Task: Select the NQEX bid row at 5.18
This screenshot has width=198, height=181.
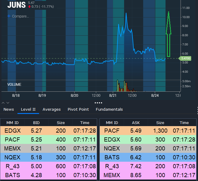Action: click(49, 157)
